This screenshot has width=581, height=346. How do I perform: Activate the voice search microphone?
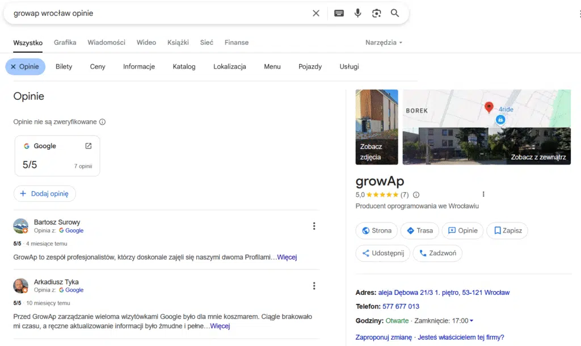tap(357, 12)
